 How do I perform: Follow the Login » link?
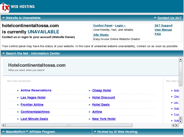pyautogui.click(x=120, y=26)
